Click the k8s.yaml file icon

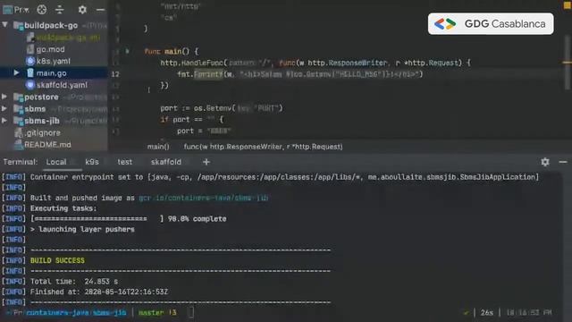30,61
